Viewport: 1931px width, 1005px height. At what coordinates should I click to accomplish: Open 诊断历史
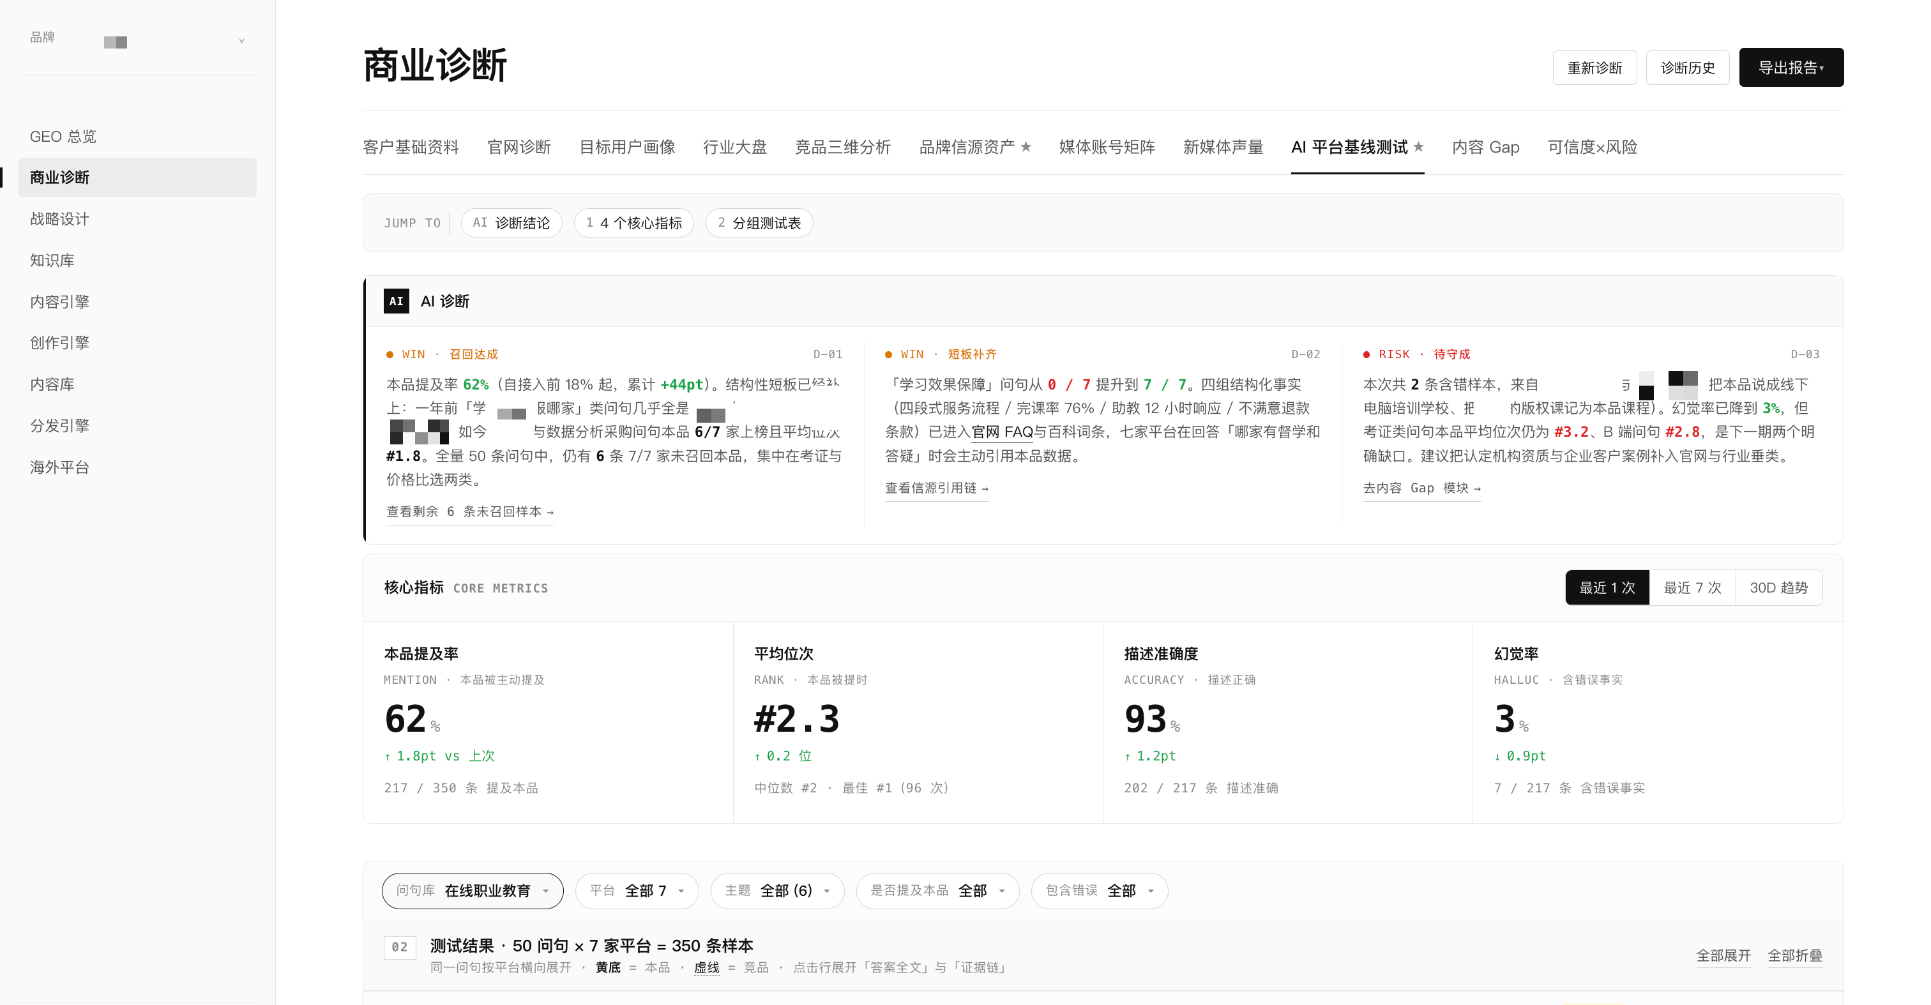click(x=1687, y=68)
